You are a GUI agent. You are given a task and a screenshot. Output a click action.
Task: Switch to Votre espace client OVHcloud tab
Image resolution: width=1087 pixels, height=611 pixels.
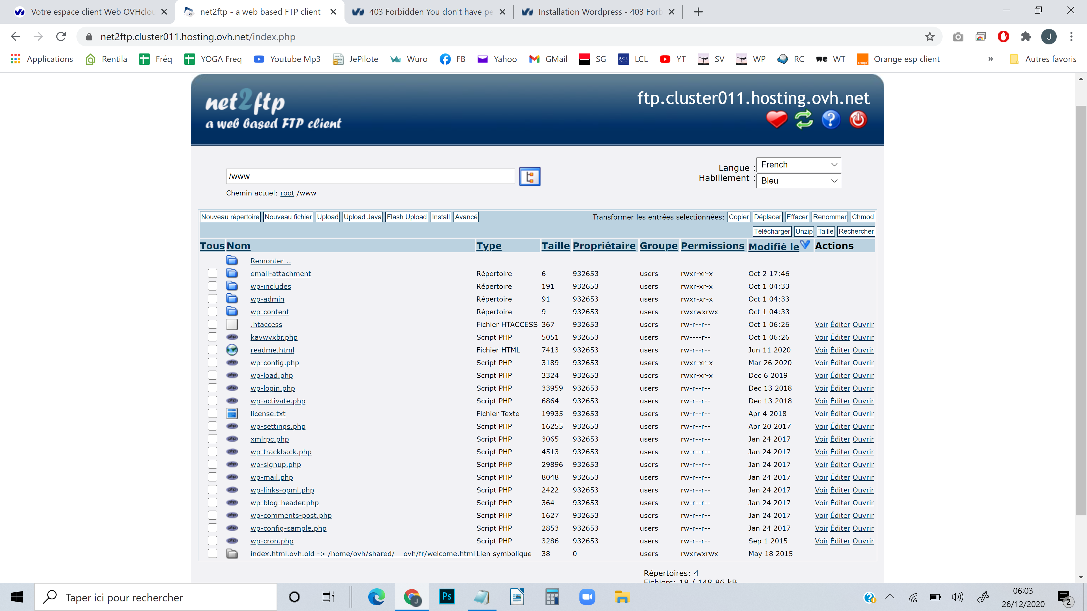click(x=90, y=12)
